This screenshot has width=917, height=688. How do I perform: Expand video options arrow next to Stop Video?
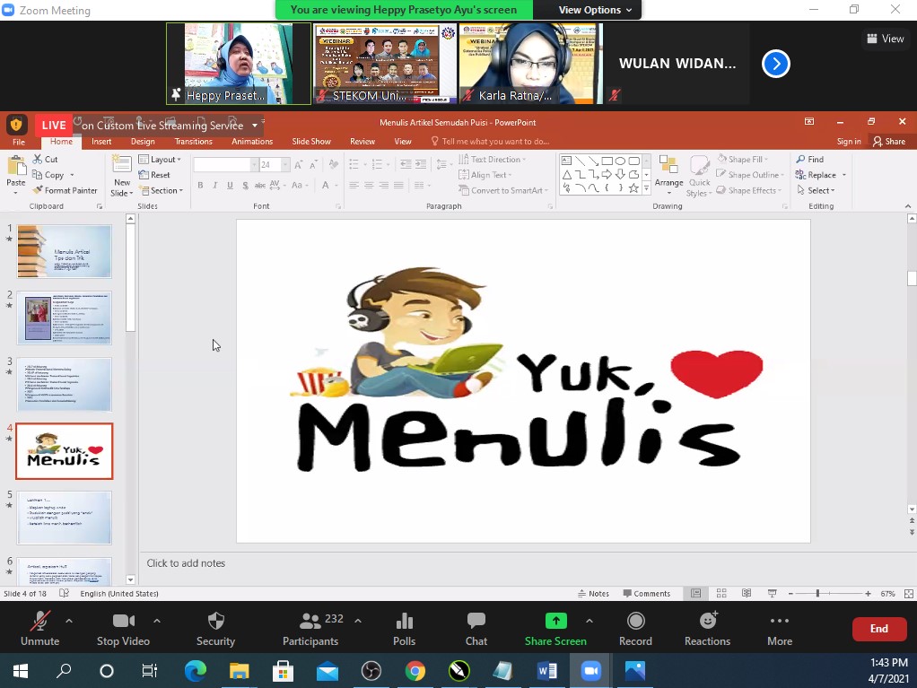[x=157, y=621]
